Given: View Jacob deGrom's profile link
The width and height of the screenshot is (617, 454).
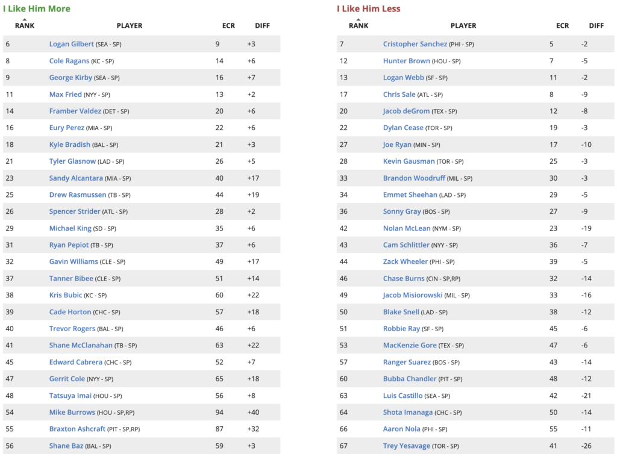Looking at the screenshot, I should click(406, 111).
